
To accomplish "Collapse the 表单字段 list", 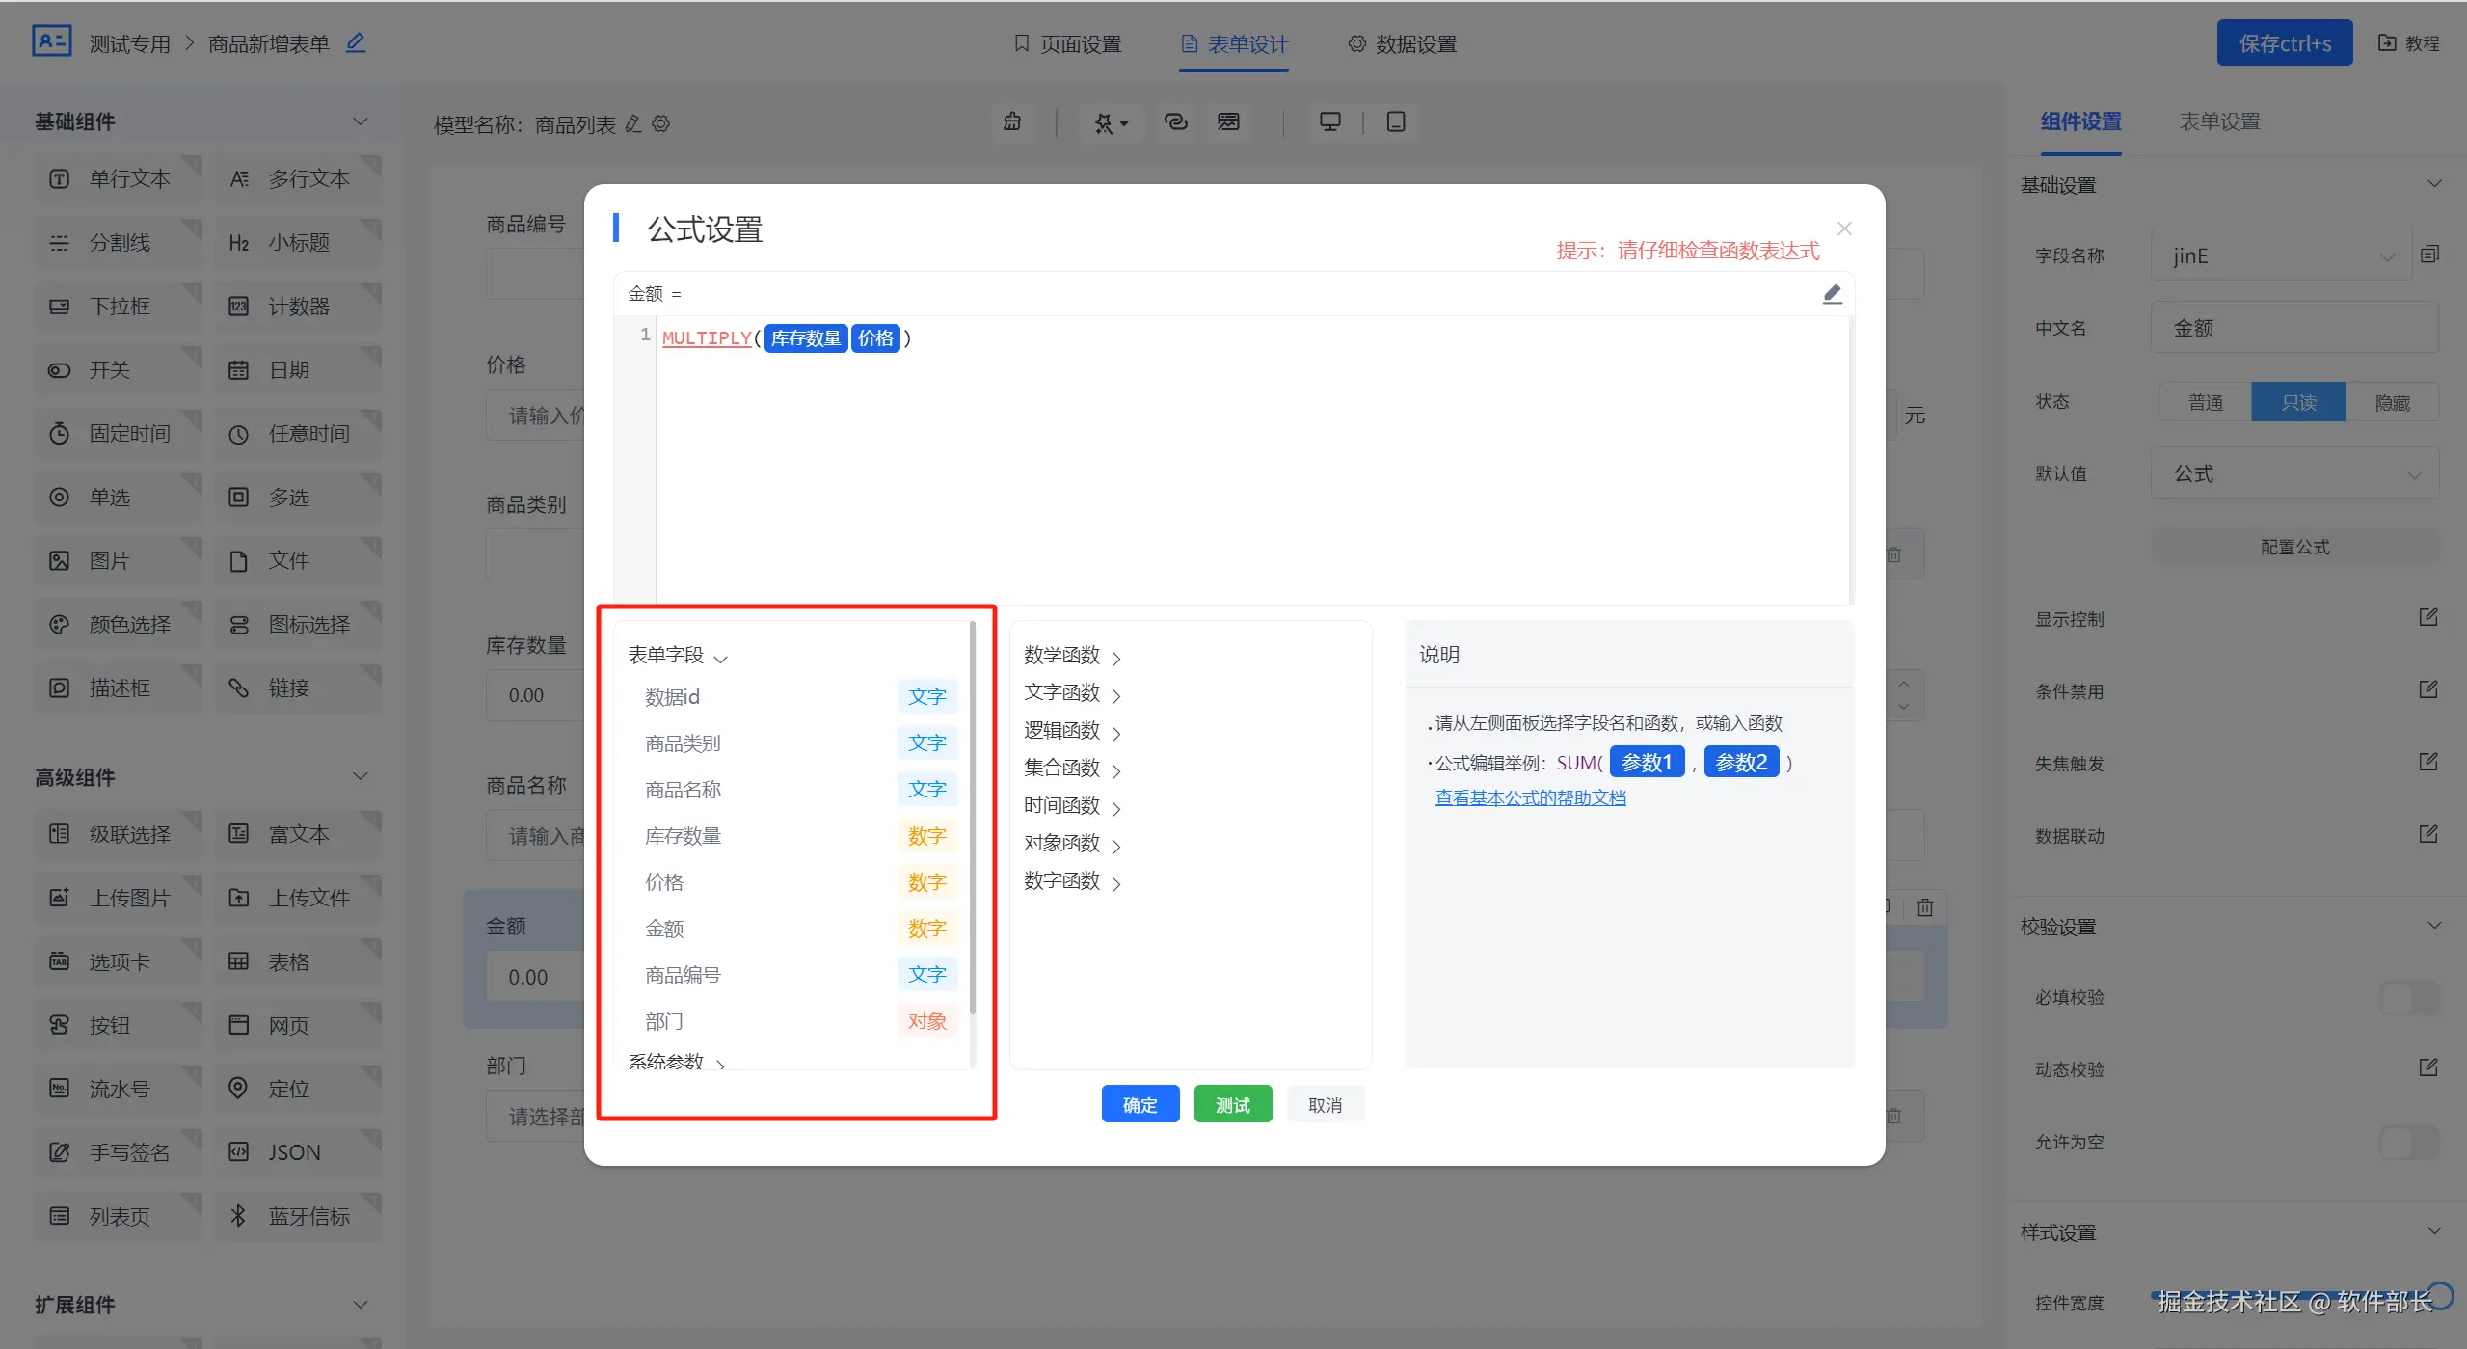I will point(677,656).
